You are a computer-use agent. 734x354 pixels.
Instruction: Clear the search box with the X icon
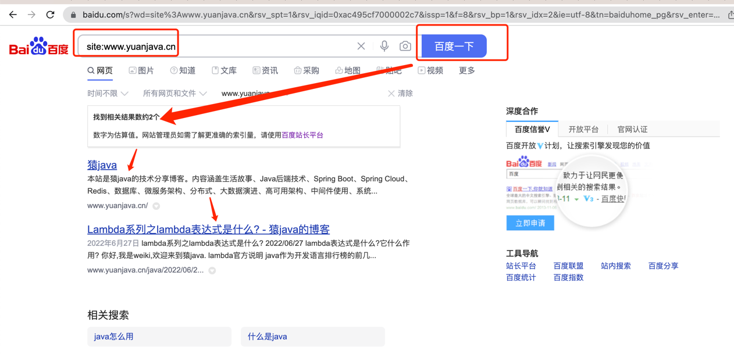[x=361, y=46]
